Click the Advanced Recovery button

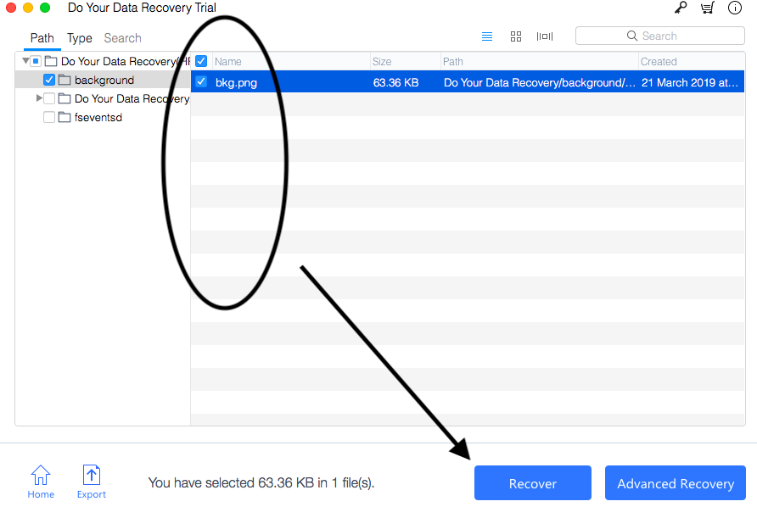point(676,482)
